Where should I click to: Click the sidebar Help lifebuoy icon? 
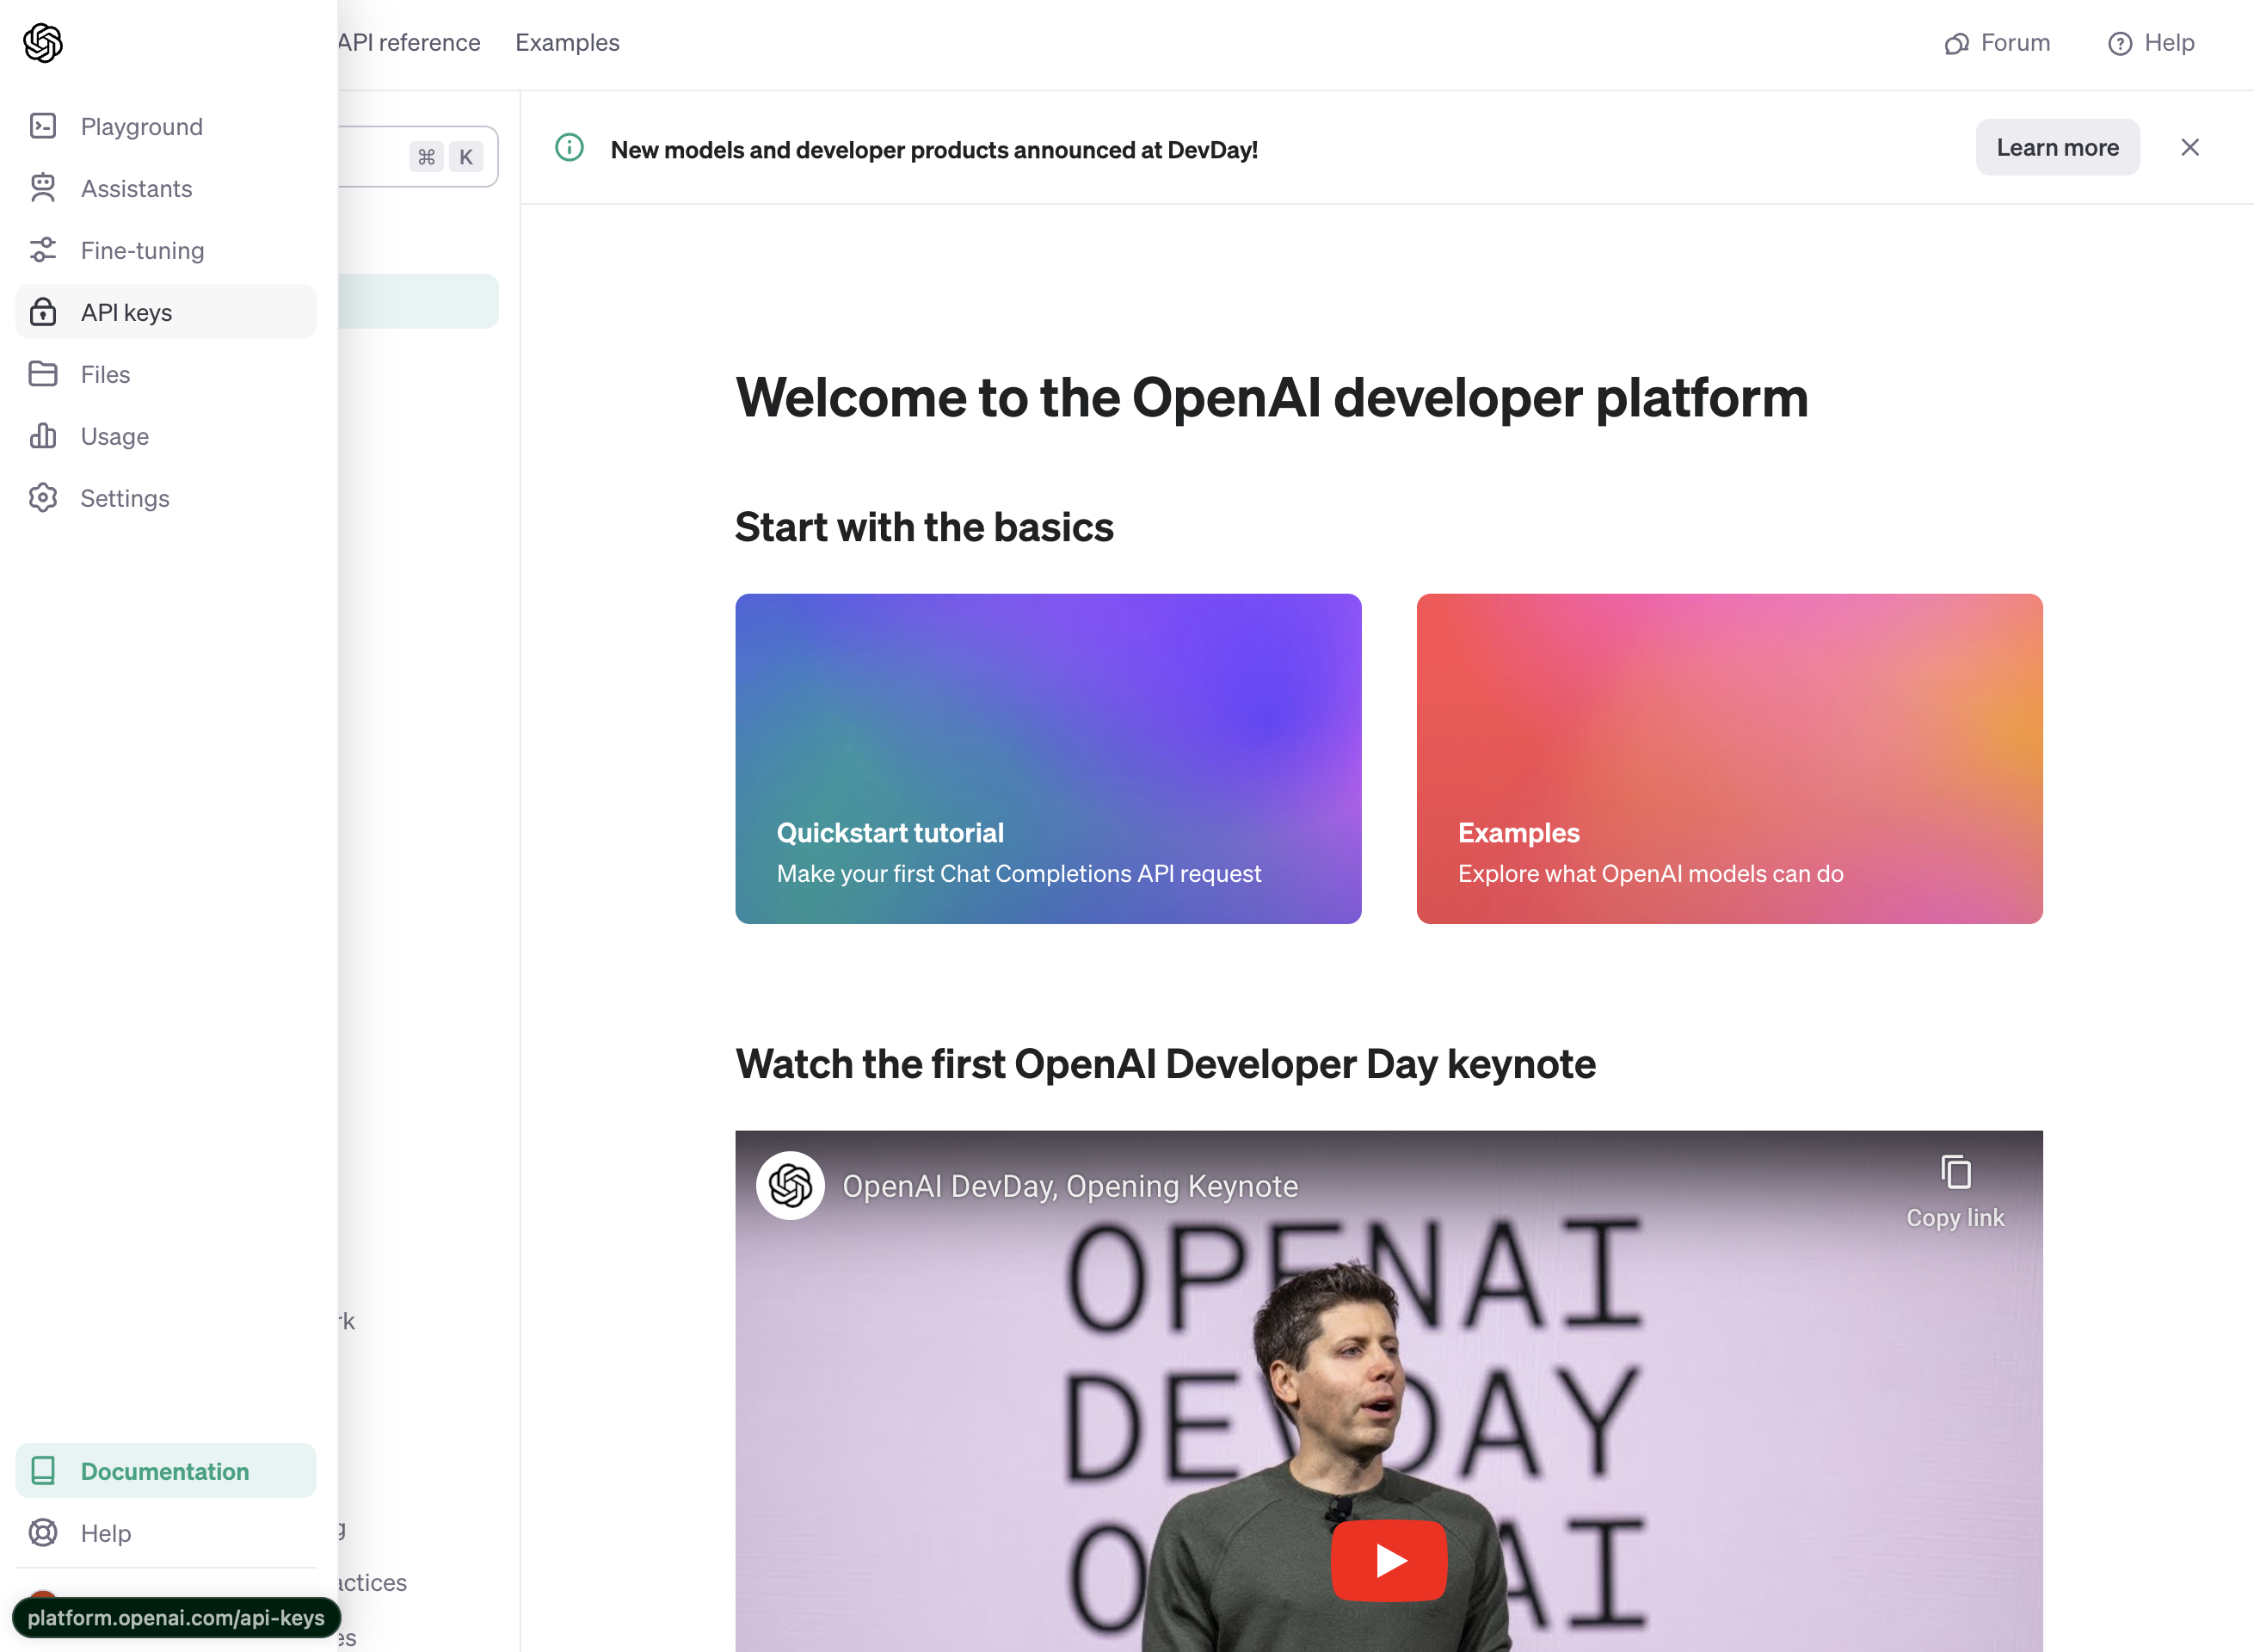(43, 1533)
